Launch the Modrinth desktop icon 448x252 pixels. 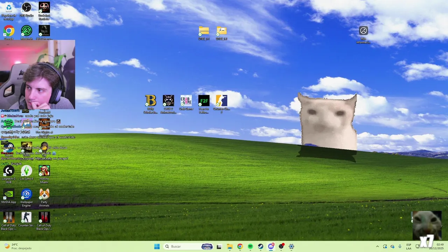click(27, 33)
